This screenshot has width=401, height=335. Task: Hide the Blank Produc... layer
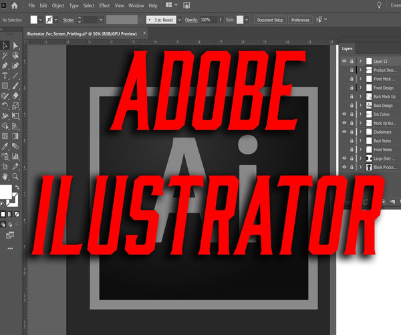(x=344, y=167)
